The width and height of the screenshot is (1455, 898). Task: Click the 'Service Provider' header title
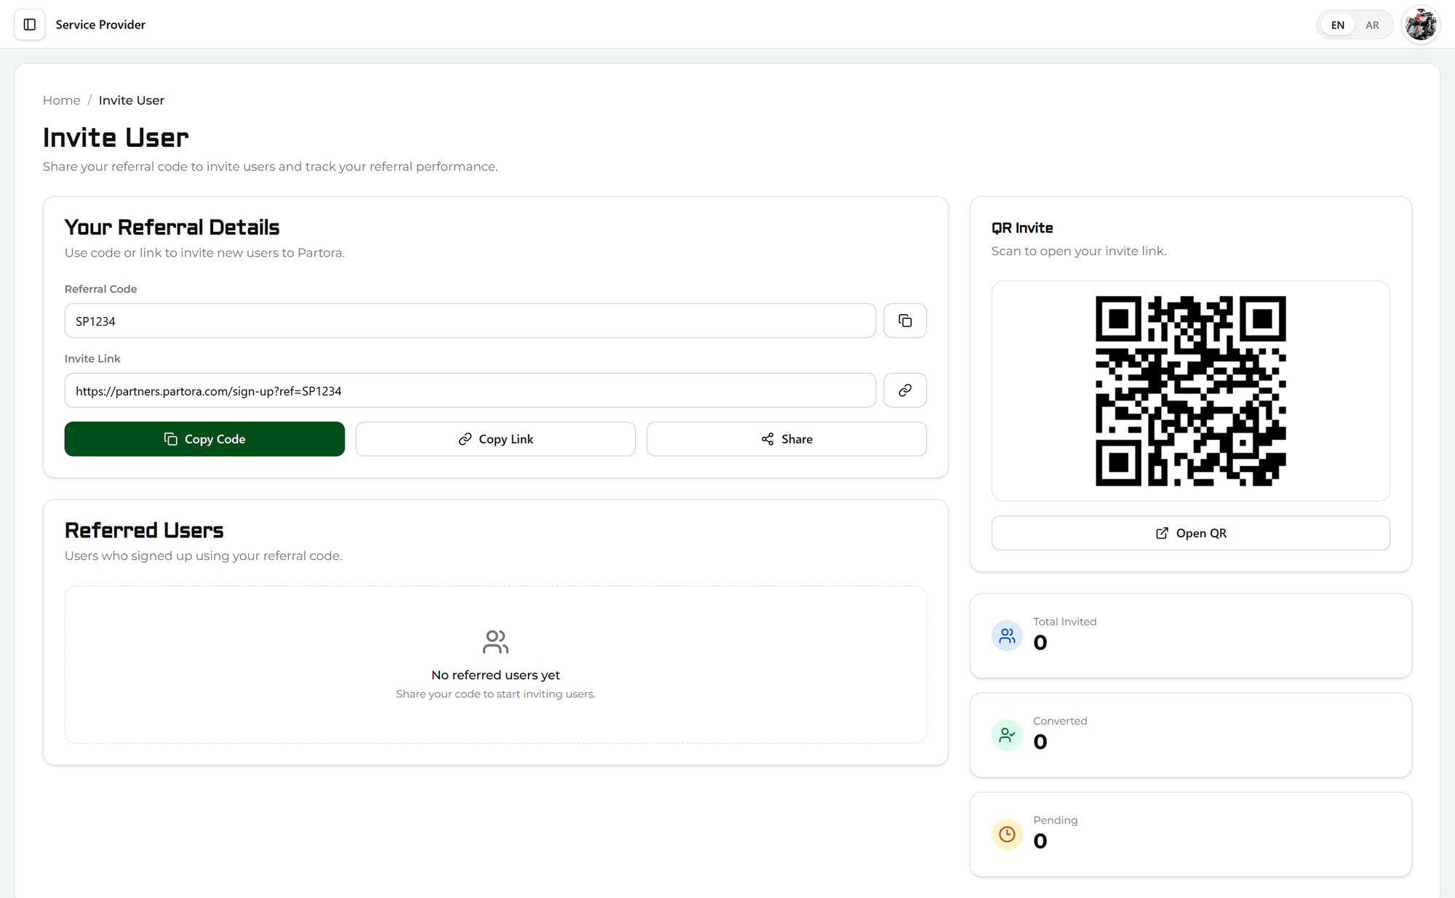pos(100,25)
